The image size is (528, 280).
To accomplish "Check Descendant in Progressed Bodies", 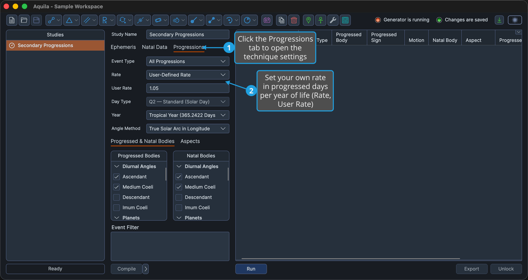I will pos(117,197).
